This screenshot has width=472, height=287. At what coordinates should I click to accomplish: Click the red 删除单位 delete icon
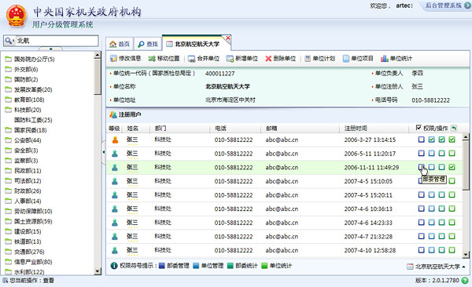(268, 59)
